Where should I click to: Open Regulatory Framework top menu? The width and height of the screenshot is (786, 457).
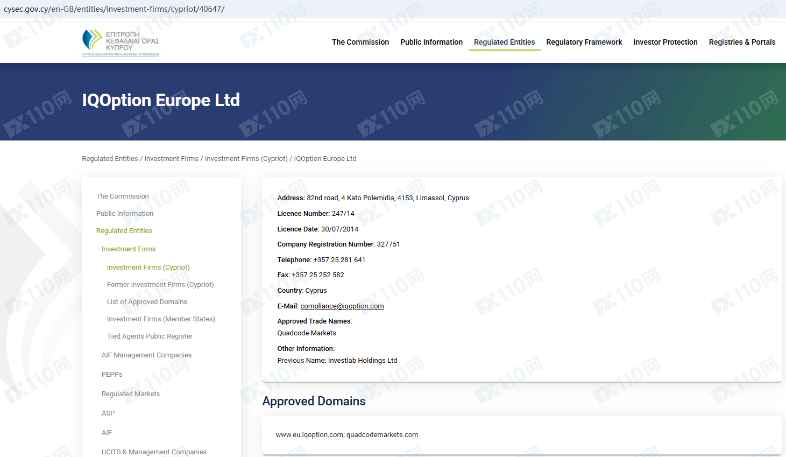coord(584,42)
